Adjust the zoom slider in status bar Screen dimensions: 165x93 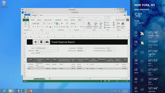pos(117,81)
